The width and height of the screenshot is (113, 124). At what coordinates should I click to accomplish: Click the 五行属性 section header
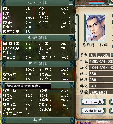[38, 64]
